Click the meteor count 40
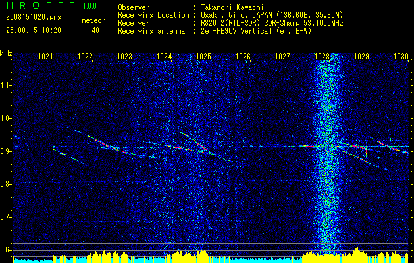This screenshot has height=263, width=414. (95, 30)
